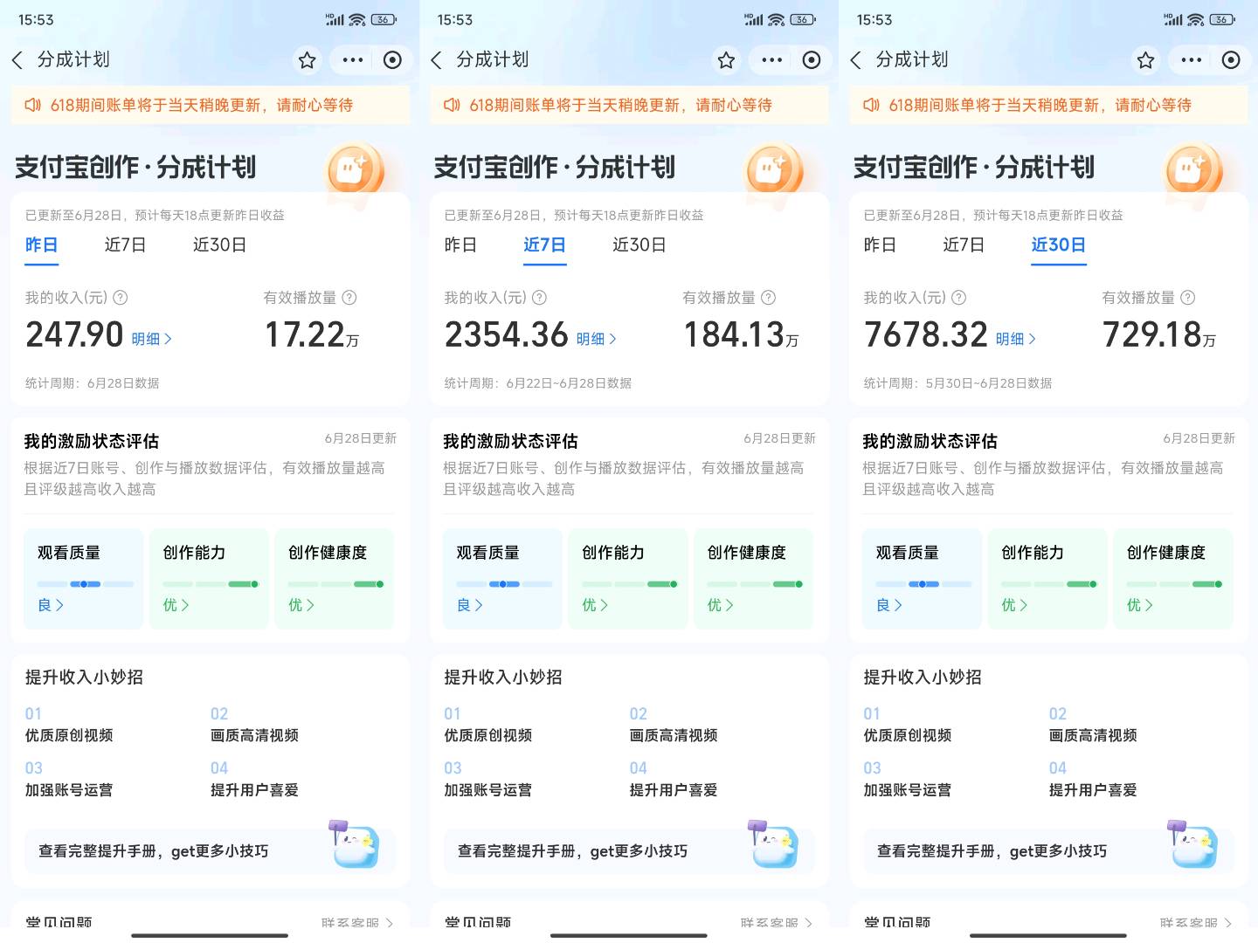Select active 近7日 tab above 2354.36
Screen dimensions: 1258x943
(x=545, y=245)
